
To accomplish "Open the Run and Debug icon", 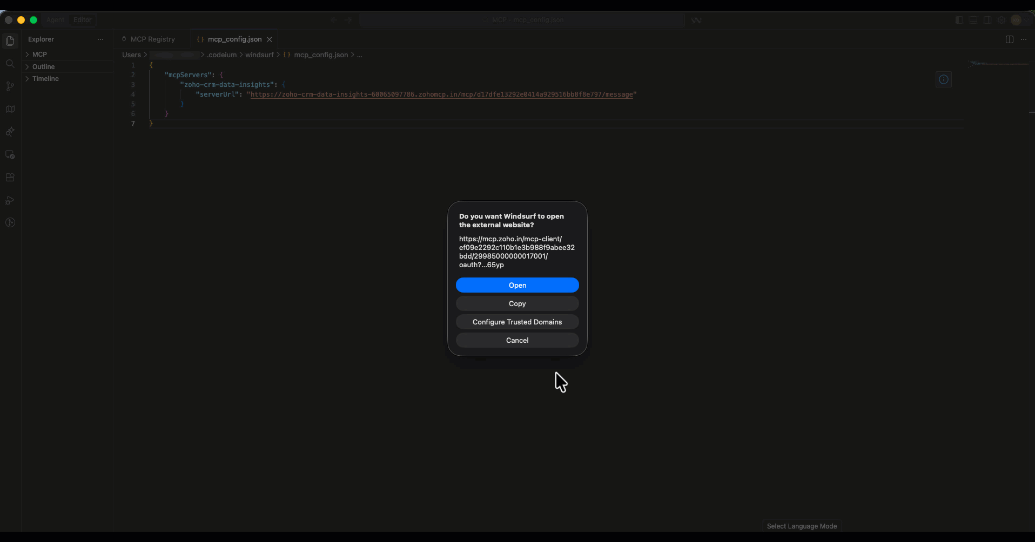I will tap(10, 200).
